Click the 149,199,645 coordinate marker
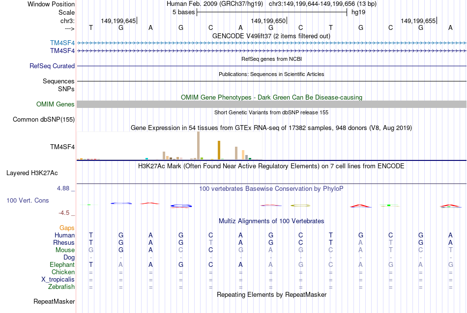Viewport: 467px width, 313px height. point(118,21)
